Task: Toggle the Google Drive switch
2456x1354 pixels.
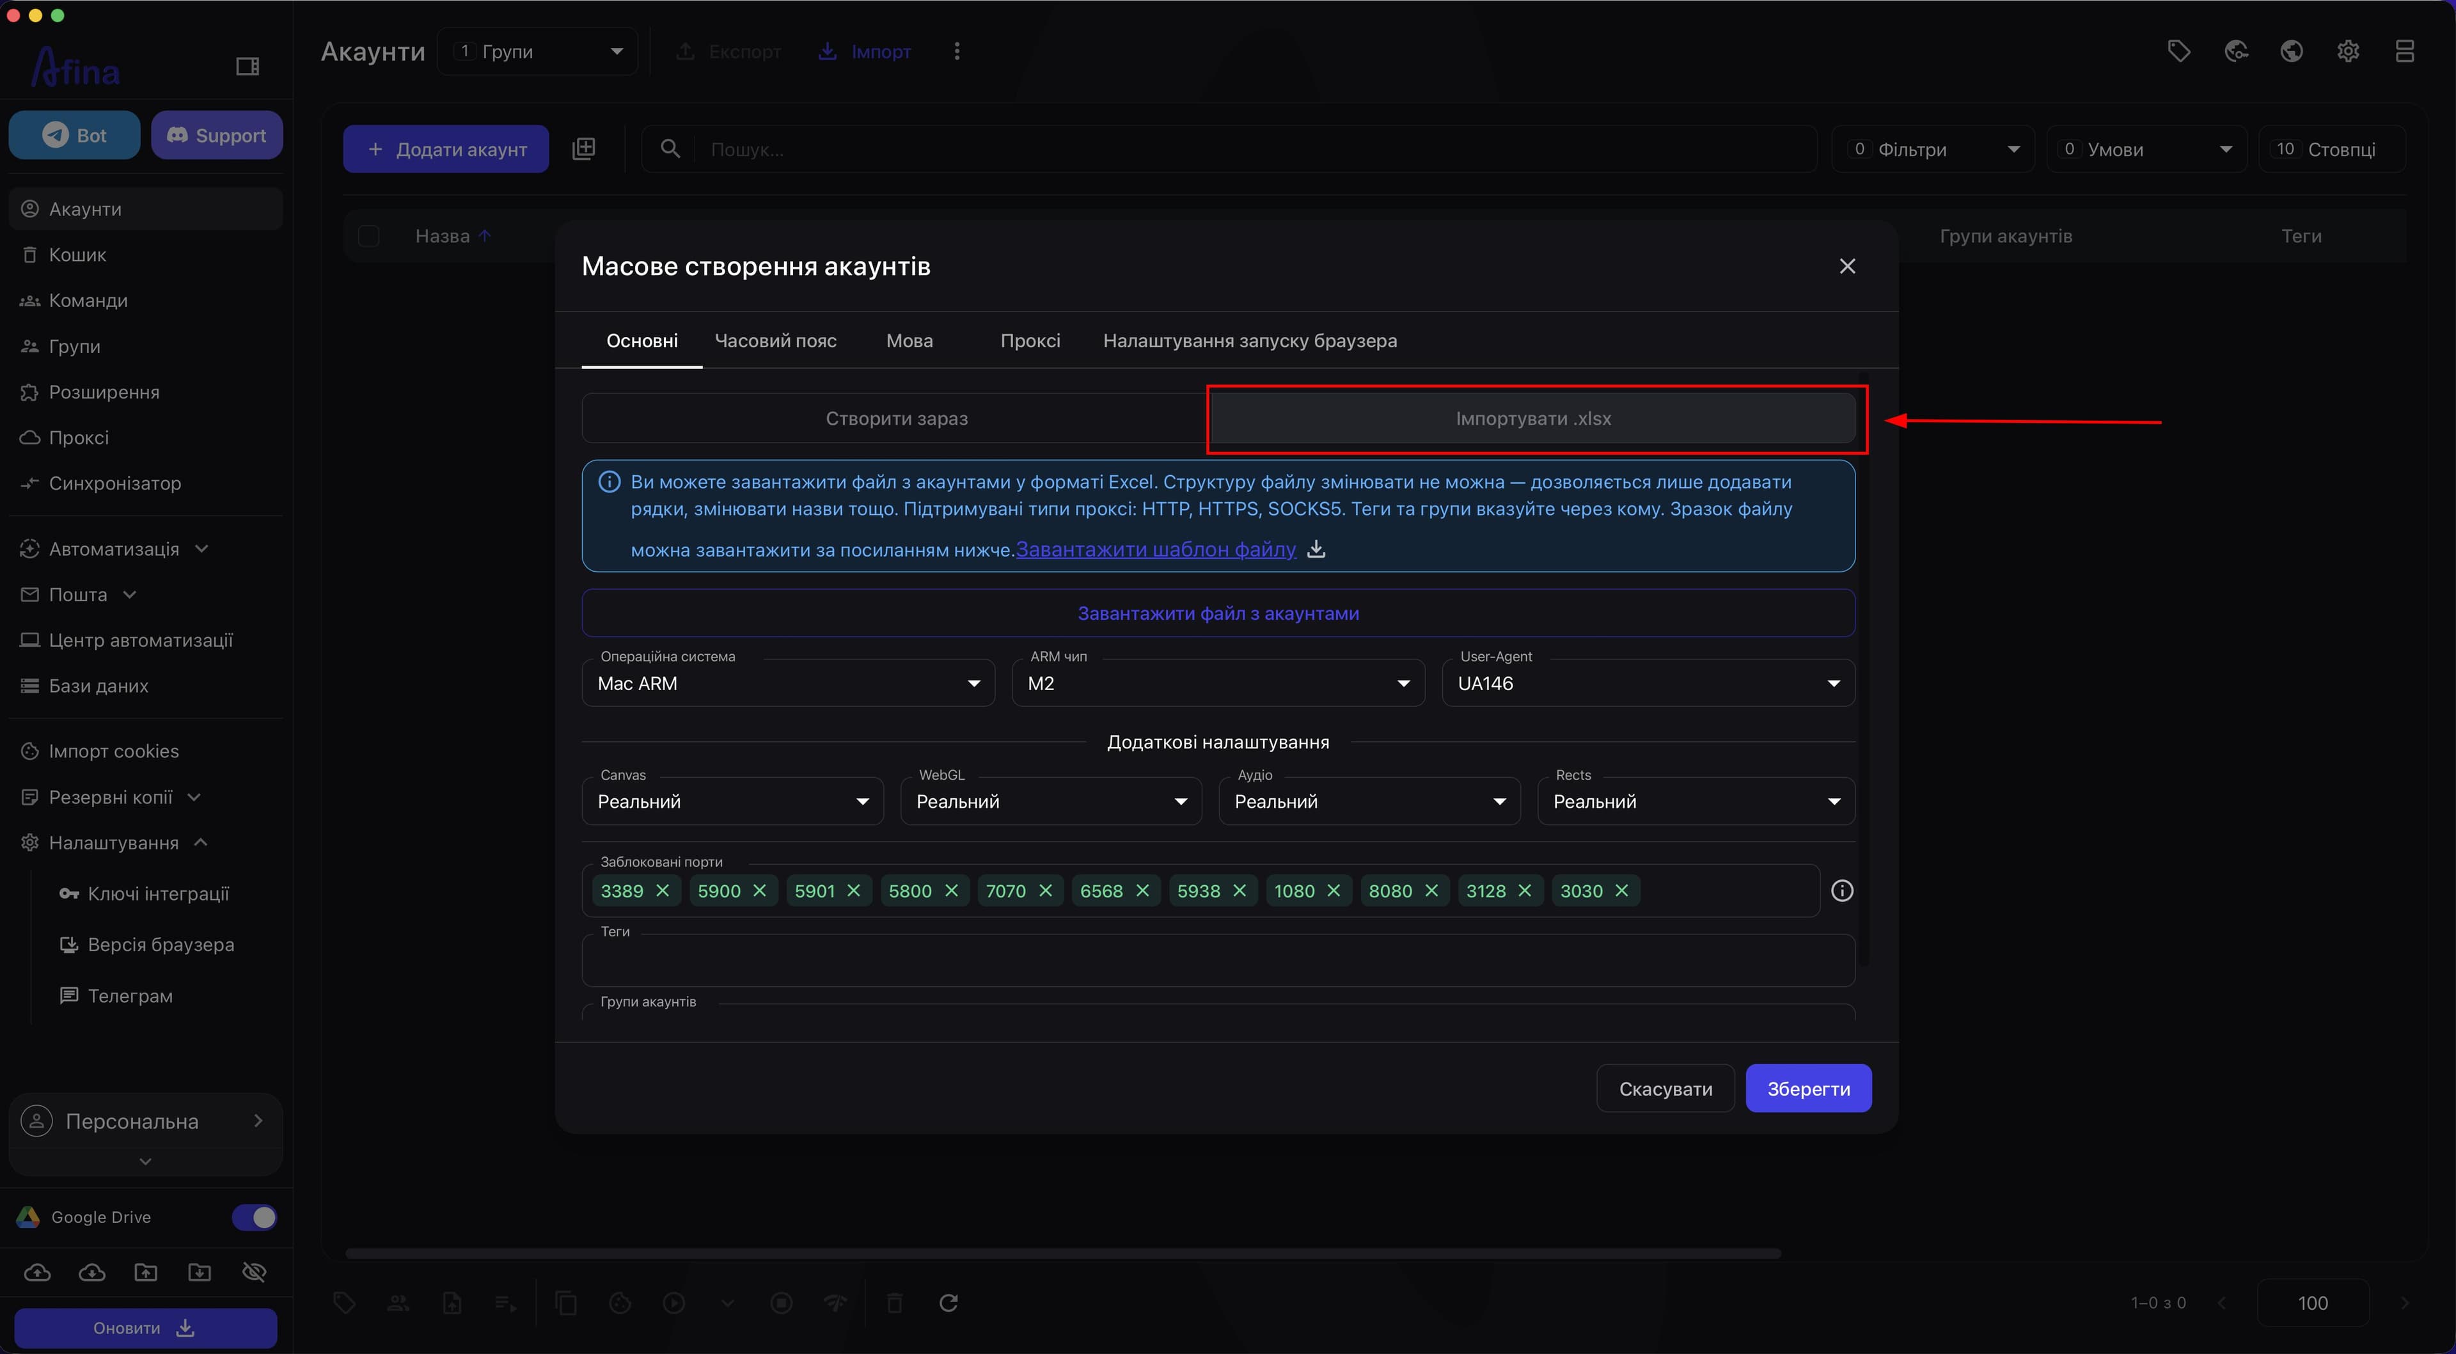Action: tap(255, 1218)
